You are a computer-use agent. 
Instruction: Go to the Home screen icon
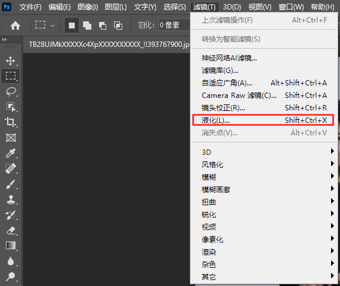(x=15, y=26)
